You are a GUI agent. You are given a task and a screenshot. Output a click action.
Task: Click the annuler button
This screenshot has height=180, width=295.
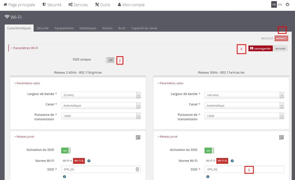pyautogui.click(x=280, y=49)
